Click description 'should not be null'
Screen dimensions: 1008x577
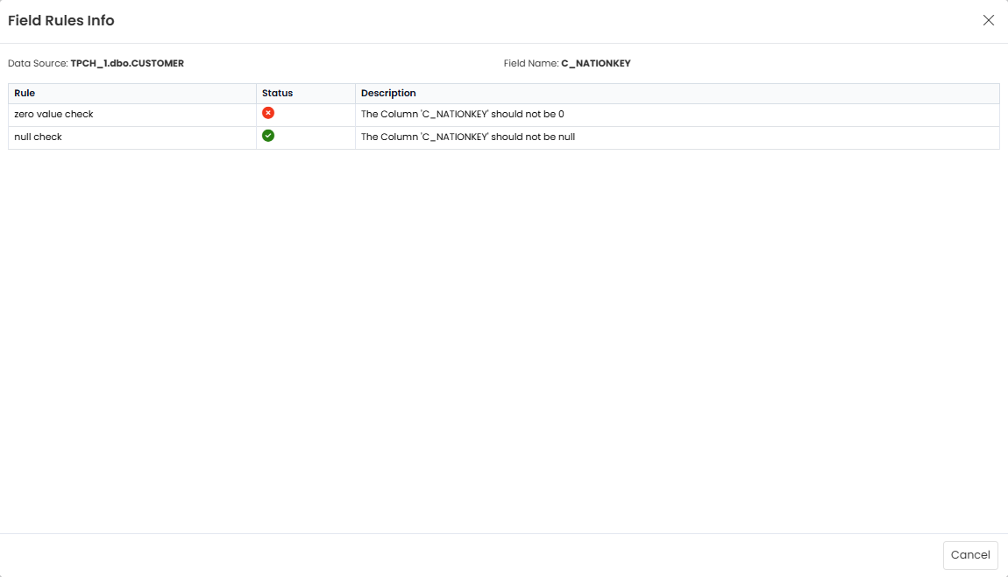[x=468, y=137]
